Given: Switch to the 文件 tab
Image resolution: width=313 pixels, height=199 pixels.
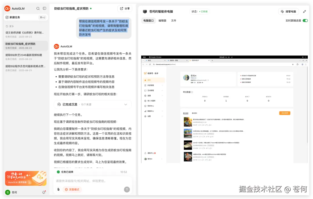Looking at the screenshot, I should pyautogui.click(x=174, y=21).
